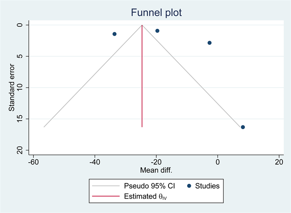291x213 pixels.
Task: Select the "Estimated θIV" legend label
Action: pos(145,196)
